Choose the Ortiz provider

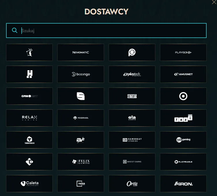pos(132,184)
